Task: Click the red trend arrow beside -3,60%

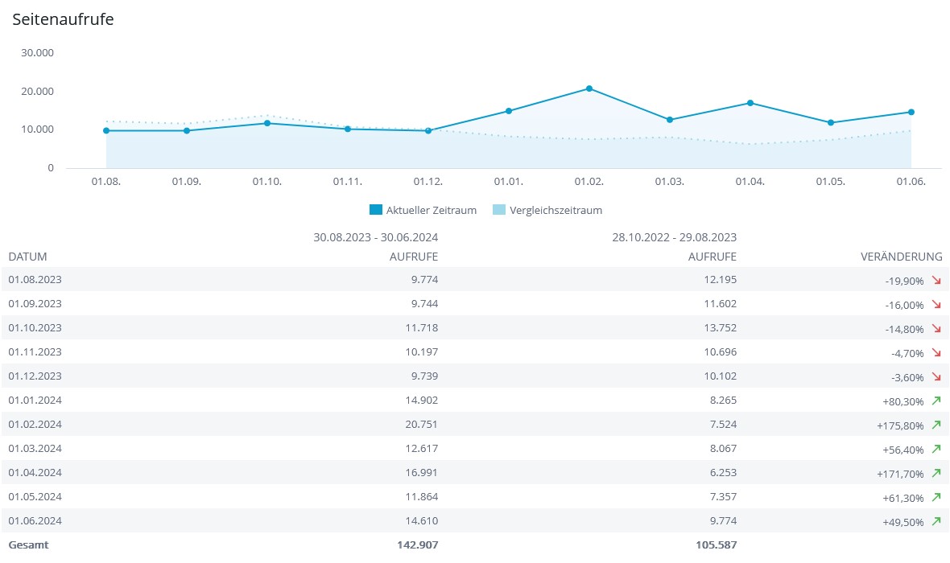Action: pos(936,376)
